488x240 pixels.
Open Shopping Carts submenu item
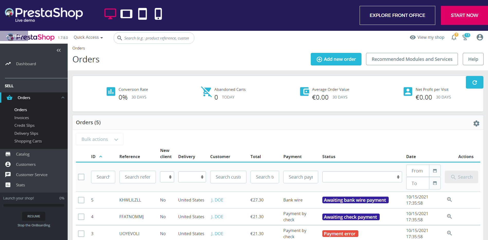pyautogui.click(x=28, y=141)
